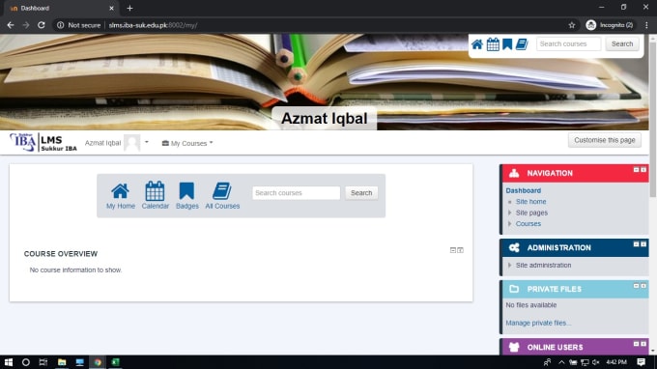The height and width of the screenshot is (369, 657).
Task: Open Chrome menu with three dots
Action: pos(646,25)
